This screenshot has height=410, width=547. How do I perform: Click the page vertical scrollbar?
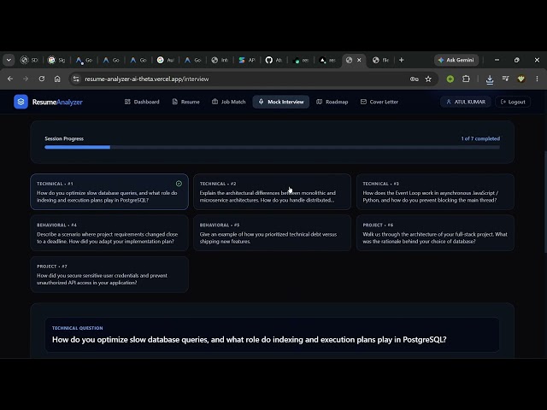coord(545,202)
